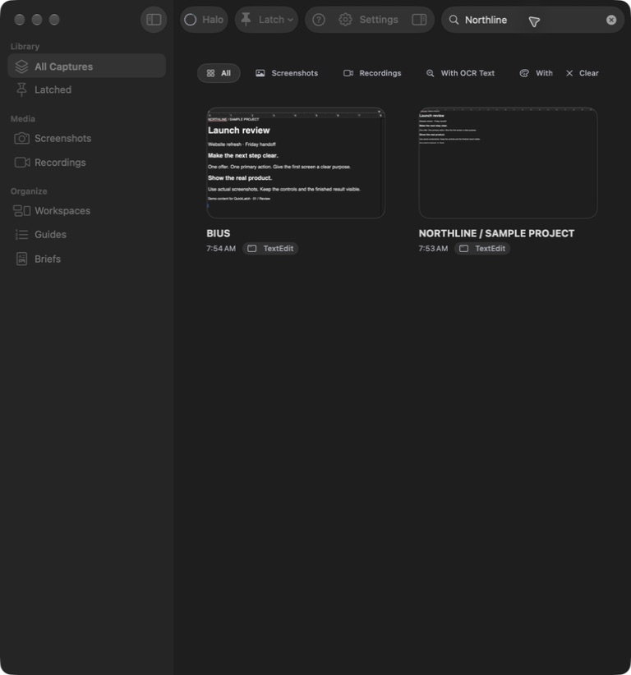Expand the Latch dropdown chevron
This screenshot has height=675, width=631.
tap(290, 20)
